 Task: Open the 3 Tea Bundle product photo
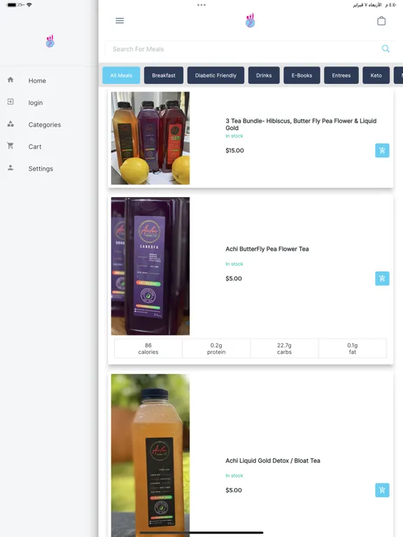pos(150,138)
